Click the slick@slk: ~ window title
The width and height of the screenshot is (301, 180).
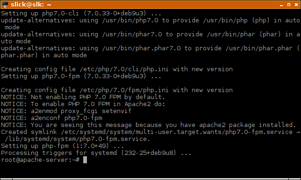31,5
